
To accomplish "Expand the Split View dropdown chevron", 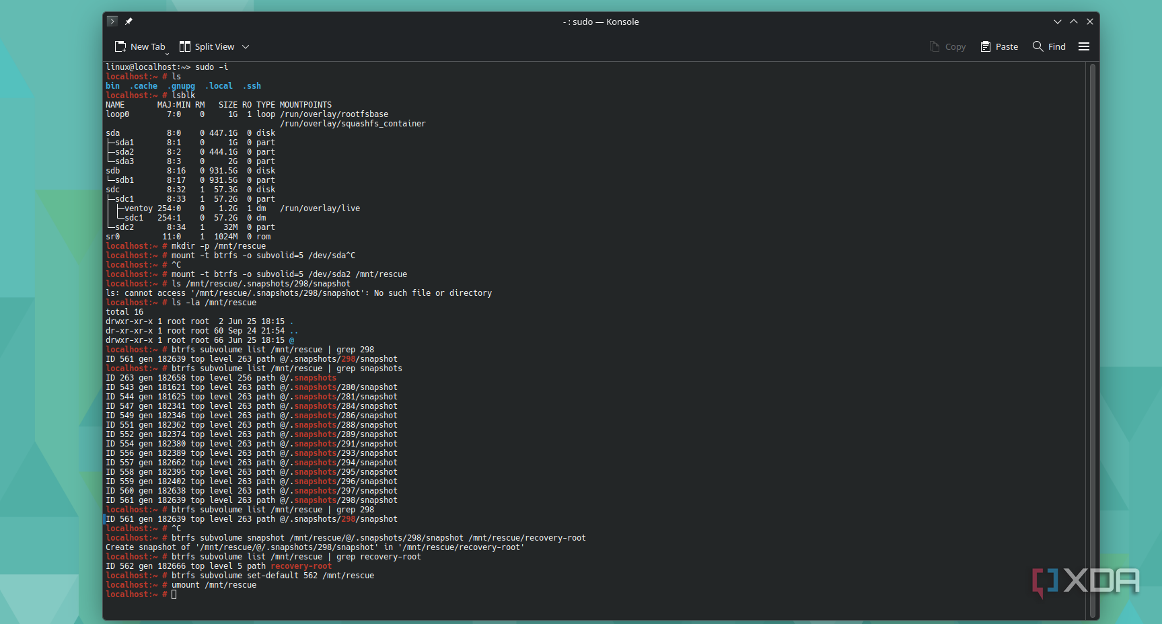I will (246, 46).
